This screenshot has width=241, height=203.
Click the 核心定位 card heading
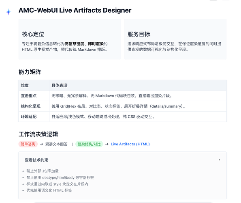(33, 34)
